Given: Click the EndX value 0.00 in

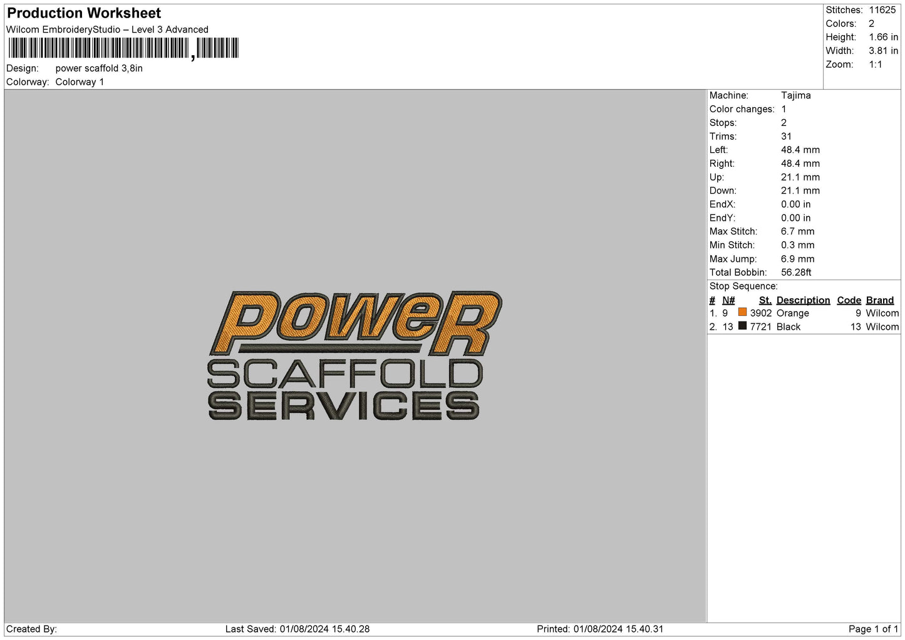Looking at the screenshot, I should coord(795,204).
